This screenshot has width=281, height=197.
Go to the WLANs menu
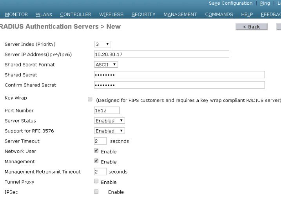tap(44, 14)
